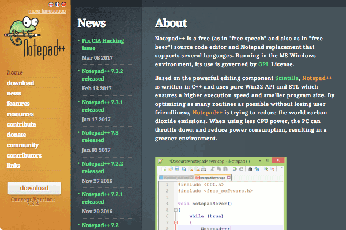
Task: Click the Current Version 7.3.3 text
Action: click(33, 201)
